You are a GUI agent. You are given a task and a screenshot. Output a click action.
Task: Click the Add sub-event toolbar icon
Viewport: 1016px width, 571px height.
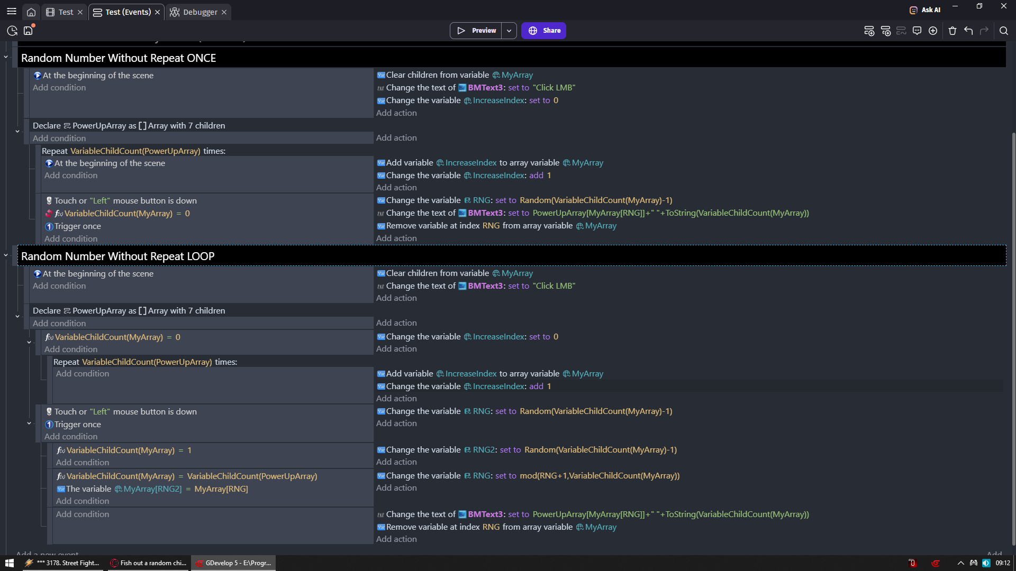click(885, 31)
